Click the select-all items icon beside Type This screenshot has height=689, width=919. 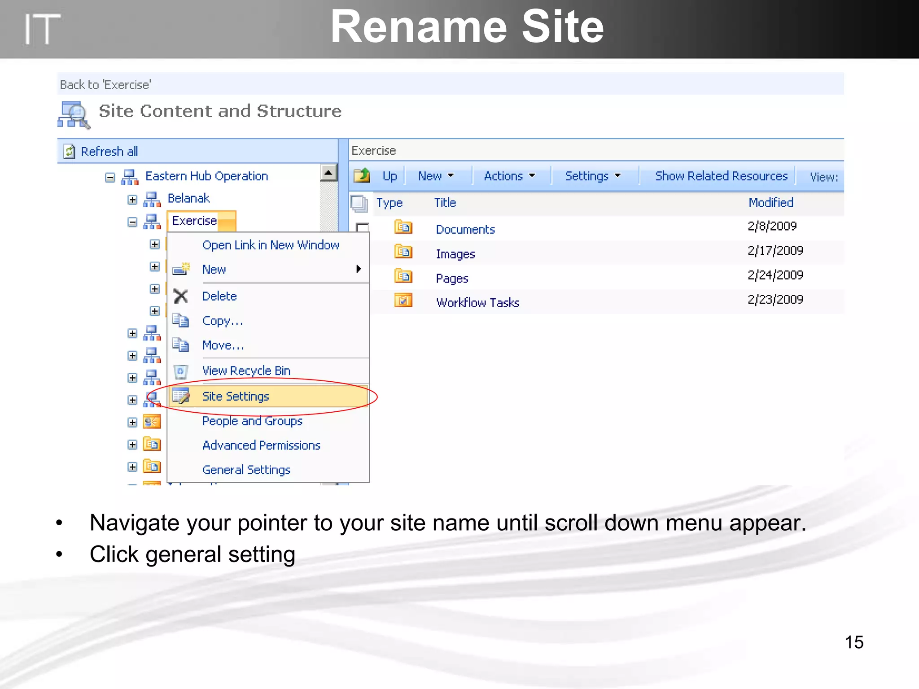click(x=359, y=204)
